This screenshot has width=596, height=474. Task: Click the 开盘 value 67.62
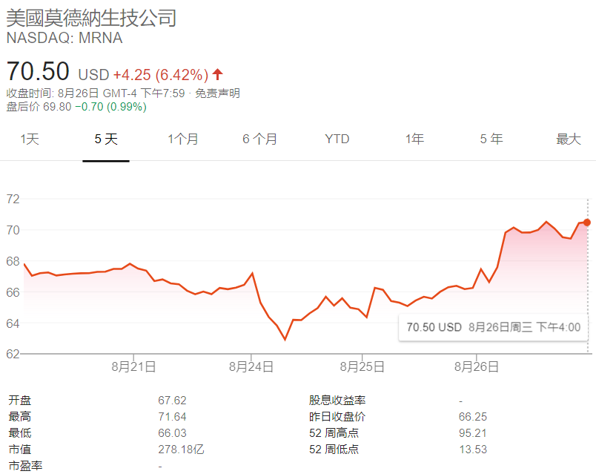click(172, 401)
